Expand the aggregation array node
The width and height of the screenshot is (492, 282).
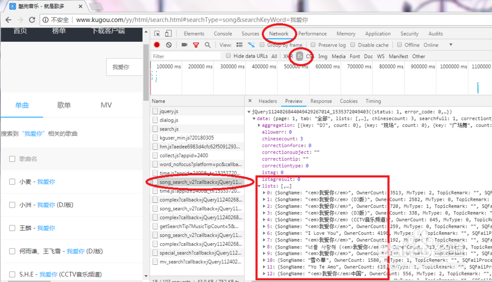coord(259,125)
